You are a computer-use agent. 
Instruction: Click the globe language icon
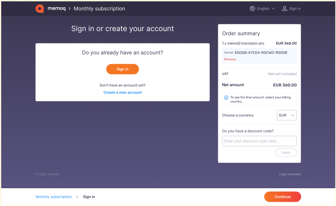point(252,8)
